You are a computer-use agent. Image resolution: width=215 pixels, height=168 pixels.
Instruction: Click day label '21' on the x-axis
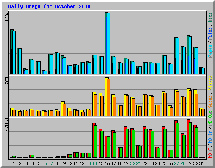pyautogui.click(x=139, y=163)
